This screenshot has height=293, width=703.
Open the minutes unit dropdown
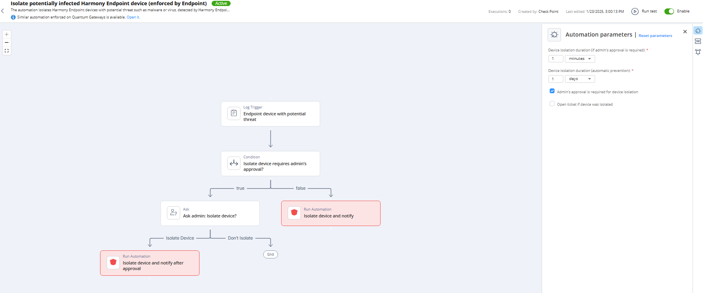(x=580, y=59)
